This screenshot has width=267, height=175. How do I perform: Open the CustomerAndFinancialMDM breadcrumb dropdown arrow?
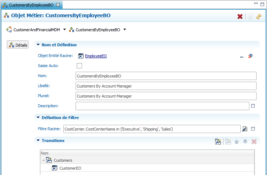(x=64, y=29)
